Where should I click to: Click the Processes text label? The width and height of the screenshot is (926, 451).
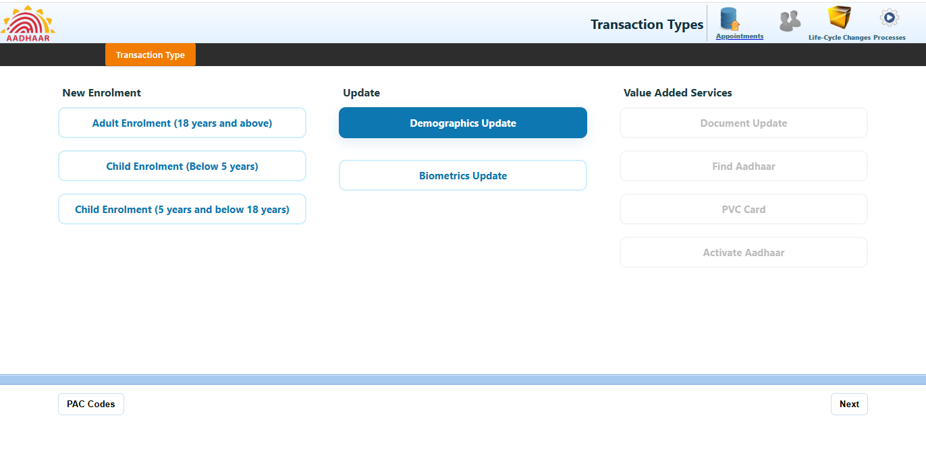[889, 38]
